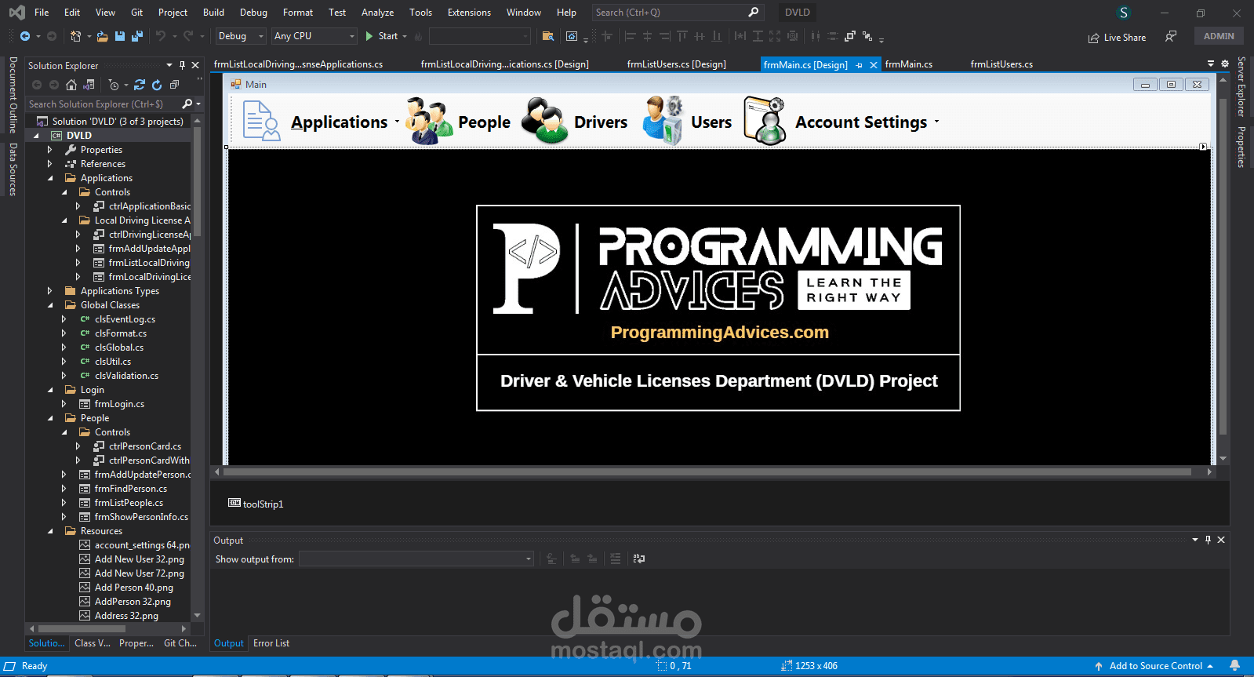The width and height of the screenshot is (1254, 677).
Task: Click the green Start debugging button
Action: pyautogui.click(x=387, y=36)
